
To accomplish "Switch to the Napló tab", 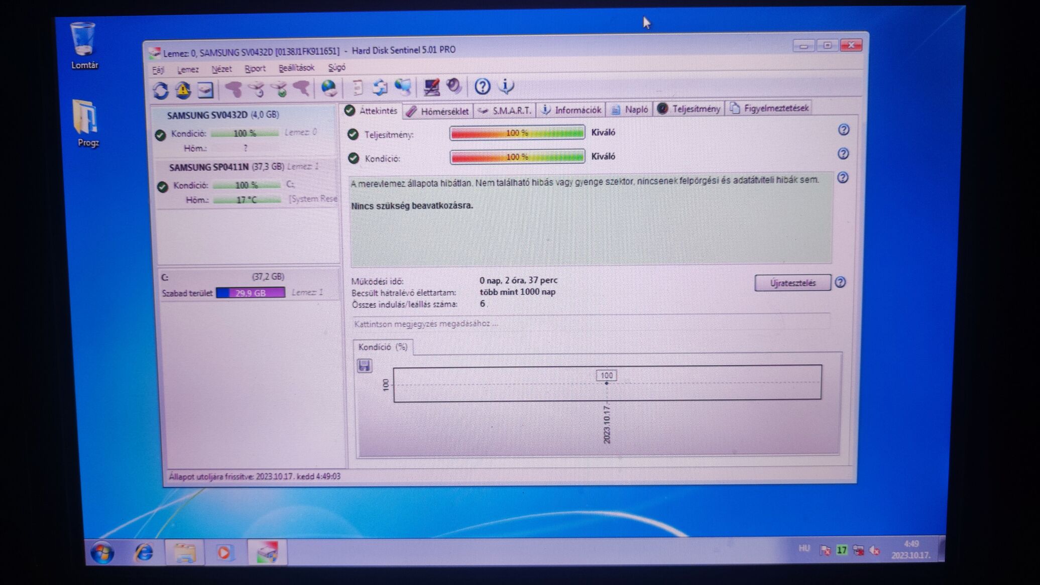I will (x=629, y=109).
